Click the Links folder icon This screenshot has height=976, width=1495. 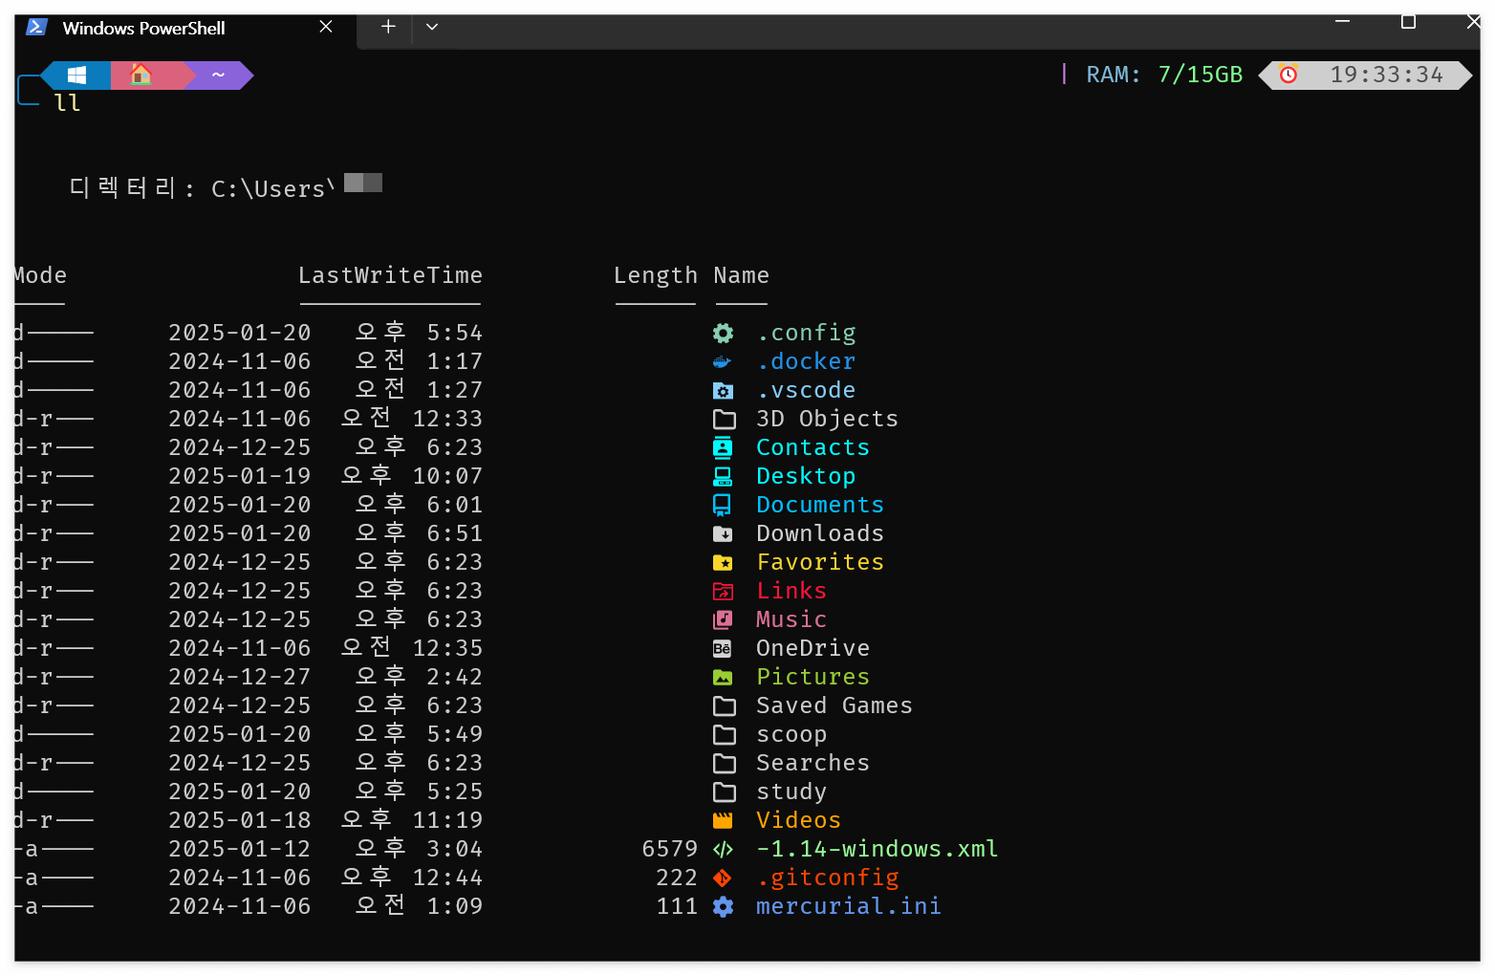tap(724, 592)
